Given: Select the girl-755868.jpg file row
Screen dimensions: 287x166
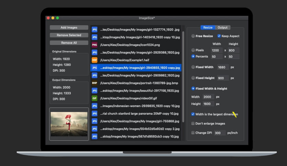Looking at the screenshot, I should pos(136,121).
